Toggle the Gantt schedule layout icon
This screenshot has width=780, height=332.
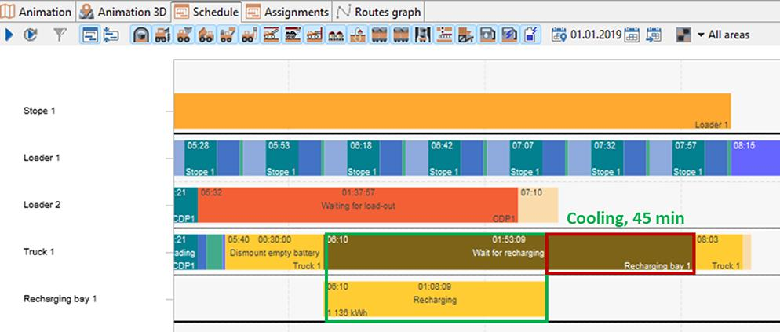point(90,35)
